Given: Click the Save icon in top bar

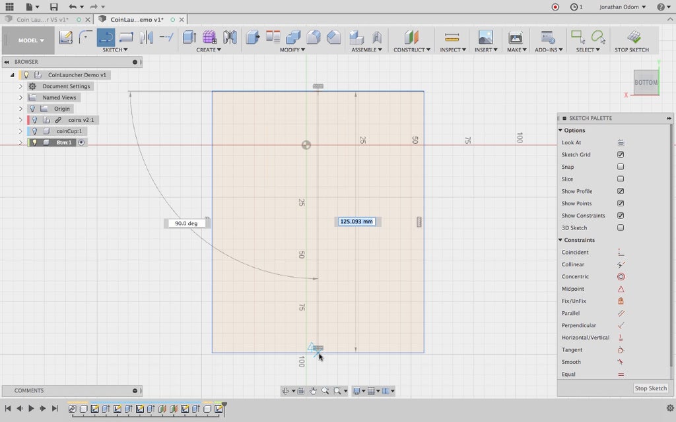Looking at the screenshot, I should coord(53,7).
